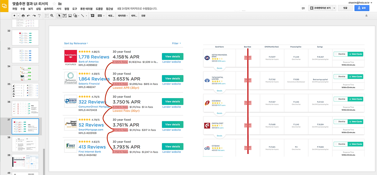
Task: Click the print icon
Action: coord(23,16)
